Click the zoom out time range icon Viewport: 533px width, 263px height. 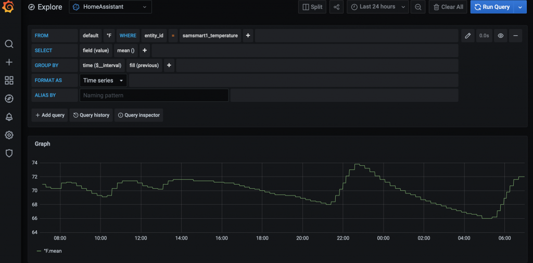418,7
